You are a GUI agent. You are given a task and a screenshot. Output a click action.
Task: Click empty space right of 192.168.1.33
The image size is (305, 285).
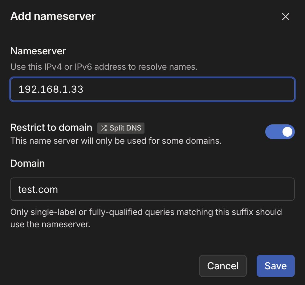point(191,89)
